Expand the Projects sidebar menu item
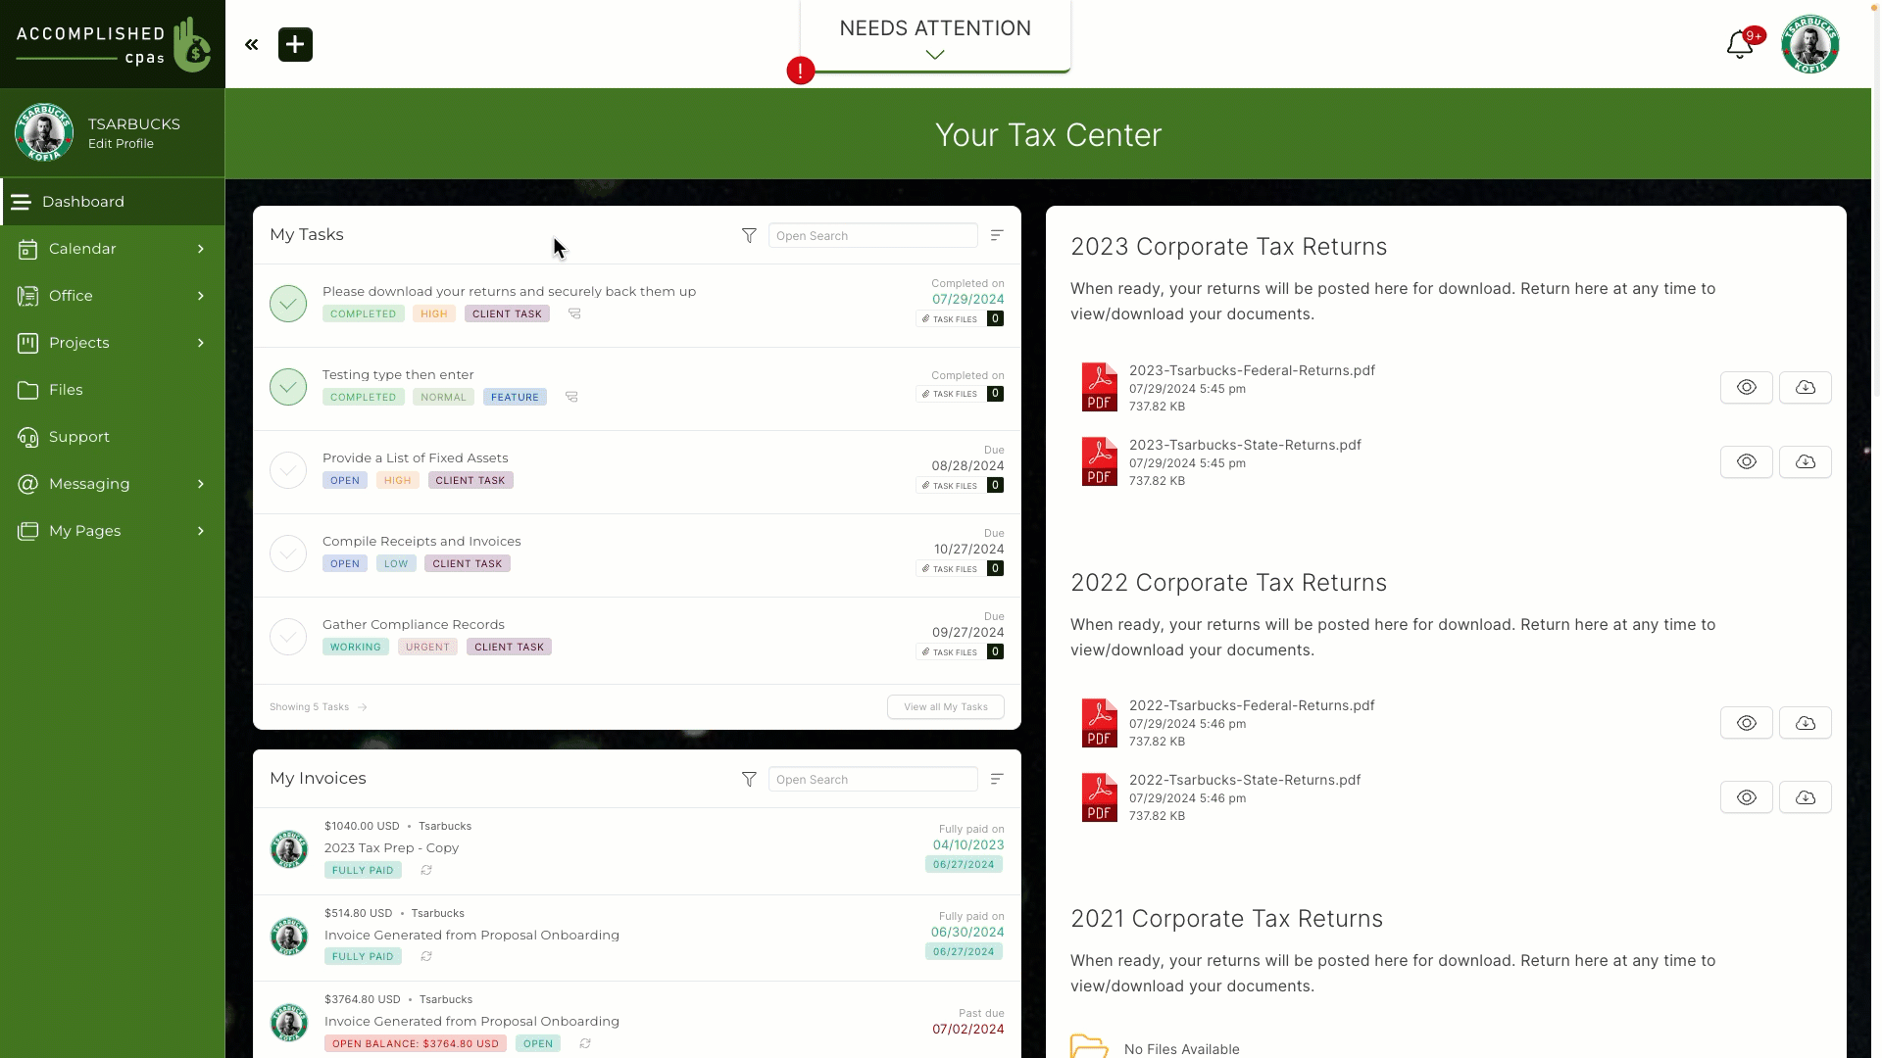 [200, 342]
